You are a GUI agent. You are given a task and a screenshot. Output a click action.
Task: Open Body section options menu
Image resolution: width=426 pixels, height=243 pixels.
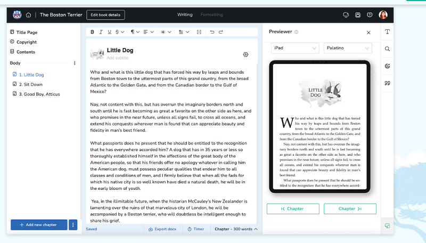click(x=75, y=63)
